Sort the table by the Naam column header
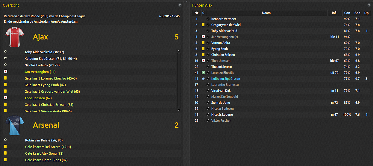This screenshot has height=166, width=373. [x=266, y=13]
